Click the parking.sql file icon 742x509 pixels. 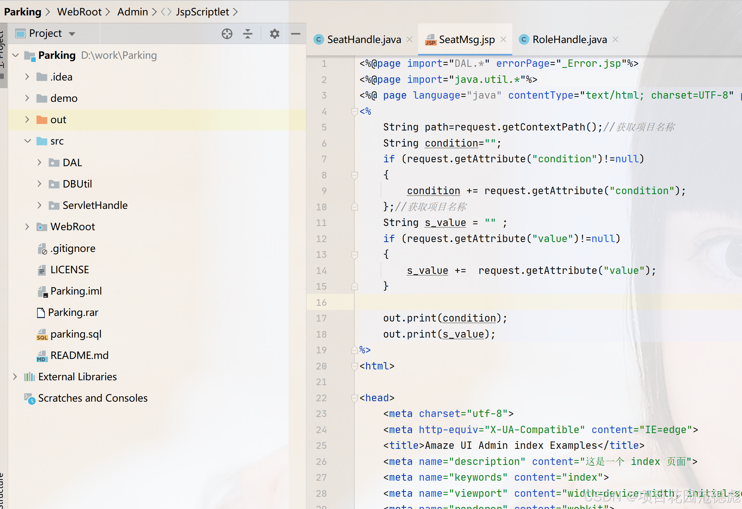[42, 334]
